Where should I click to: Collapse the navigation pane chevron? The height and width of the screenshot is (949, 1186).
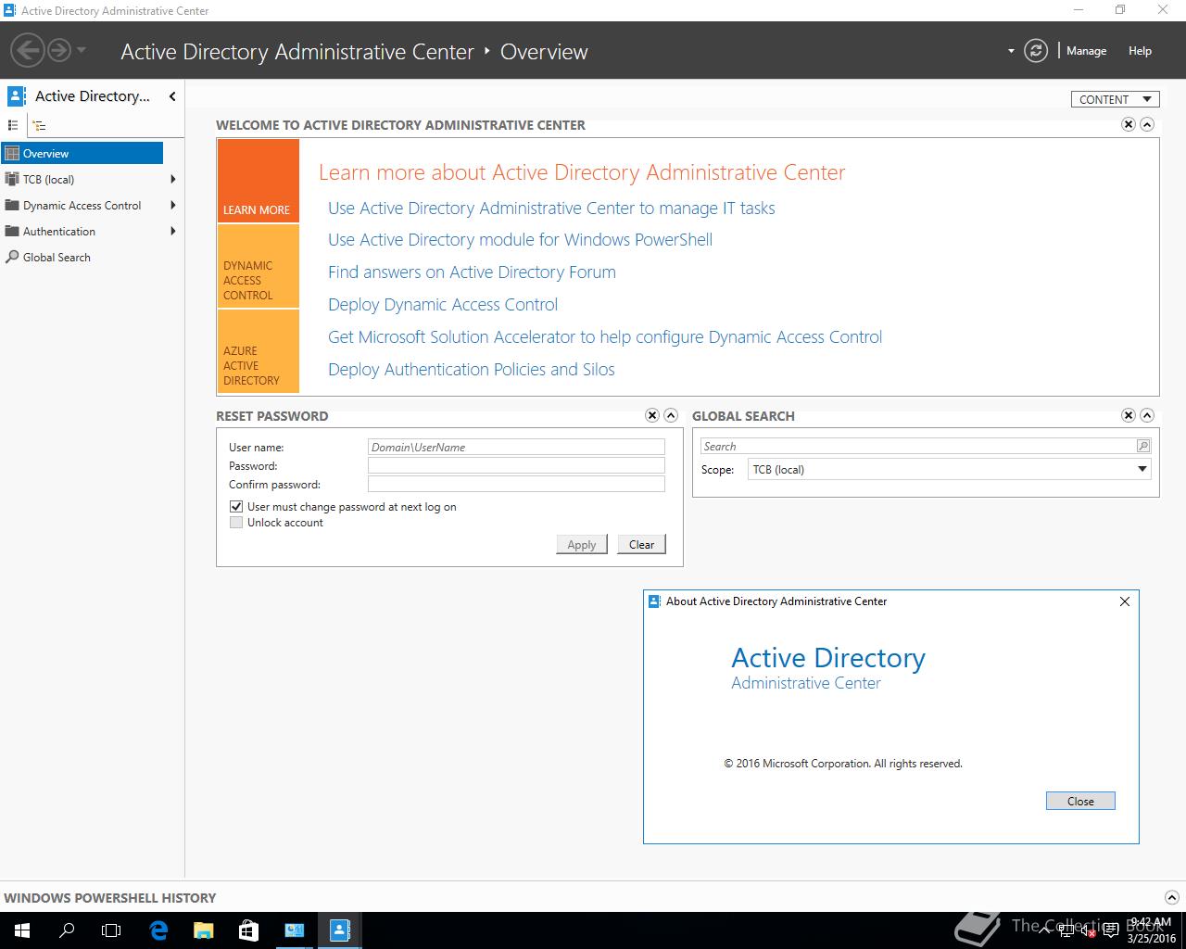(x=172, y=96)
